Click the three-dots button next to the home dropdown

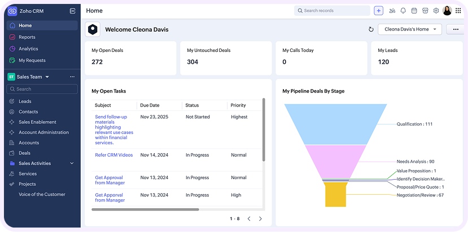tap(456, 29)
